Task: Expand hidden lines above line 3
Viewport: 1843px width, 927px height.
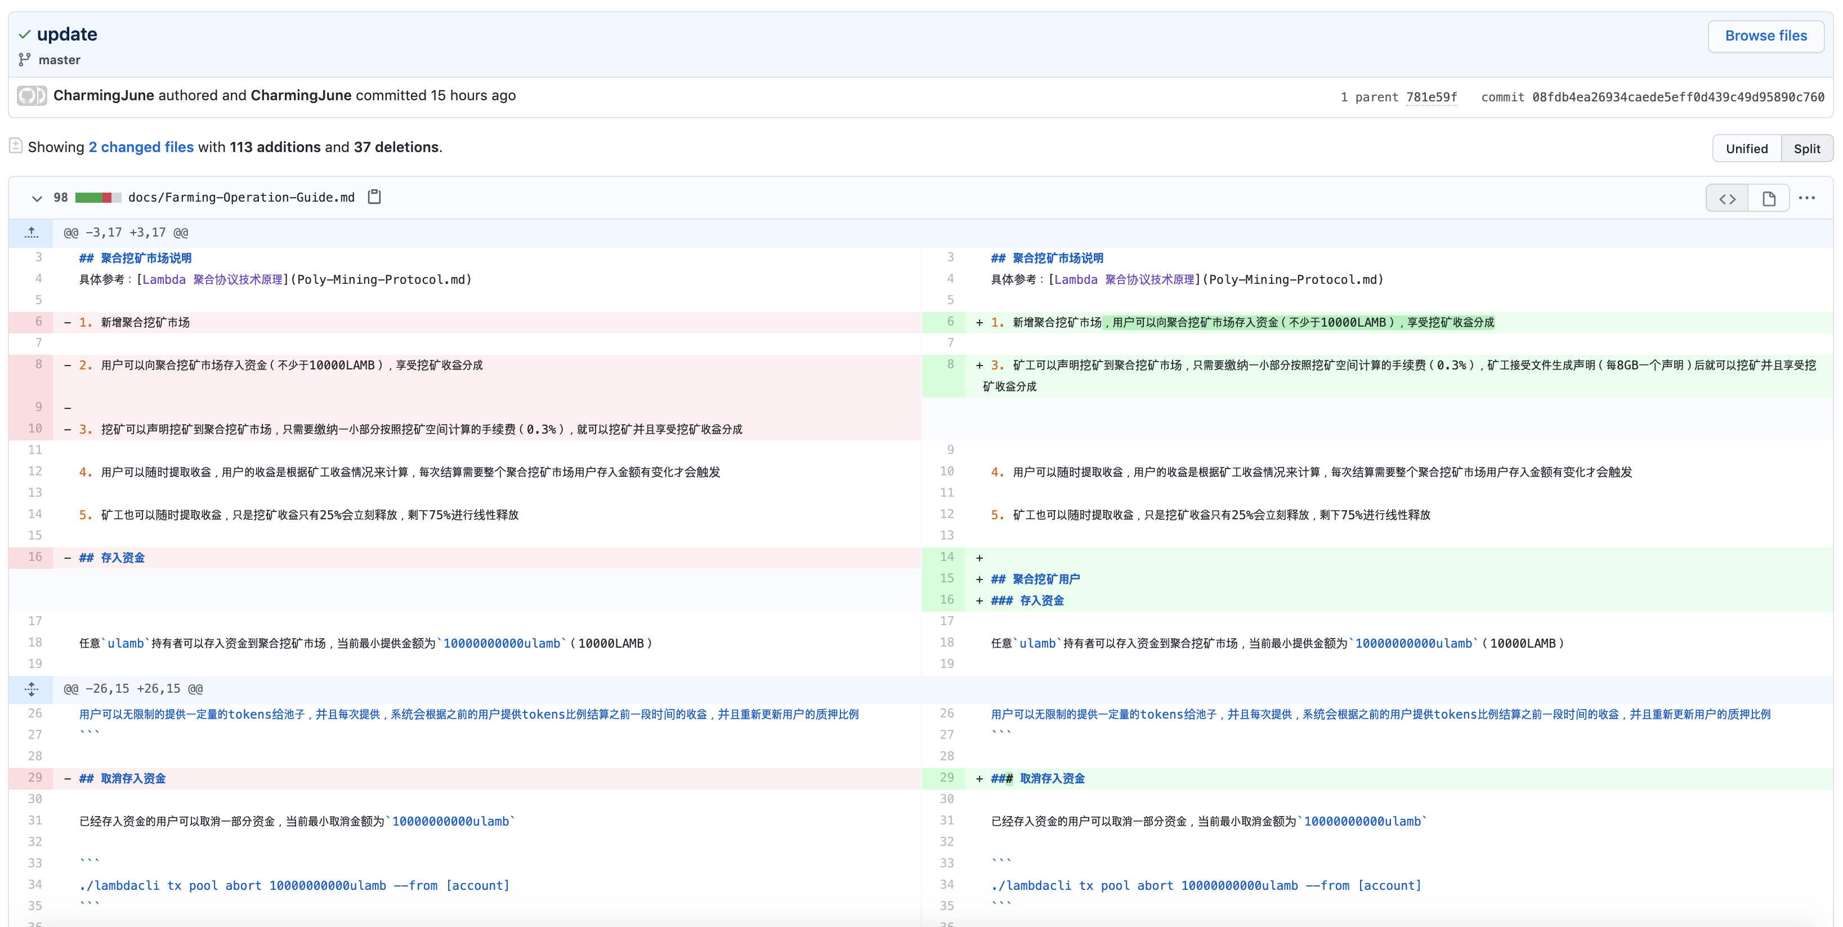Action: pyautogui.click(x=32, y=233)
